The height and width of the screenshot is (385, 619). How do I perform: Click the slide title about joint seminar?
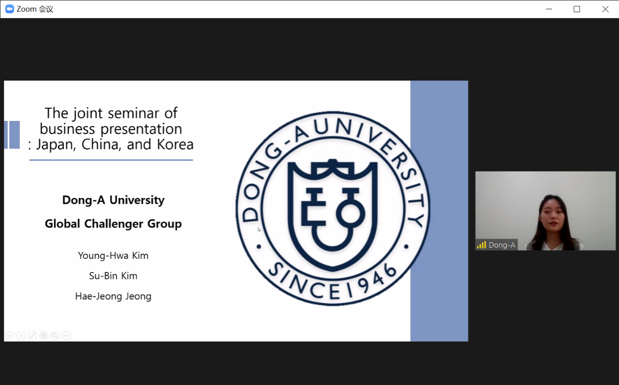tap(111, 129)
